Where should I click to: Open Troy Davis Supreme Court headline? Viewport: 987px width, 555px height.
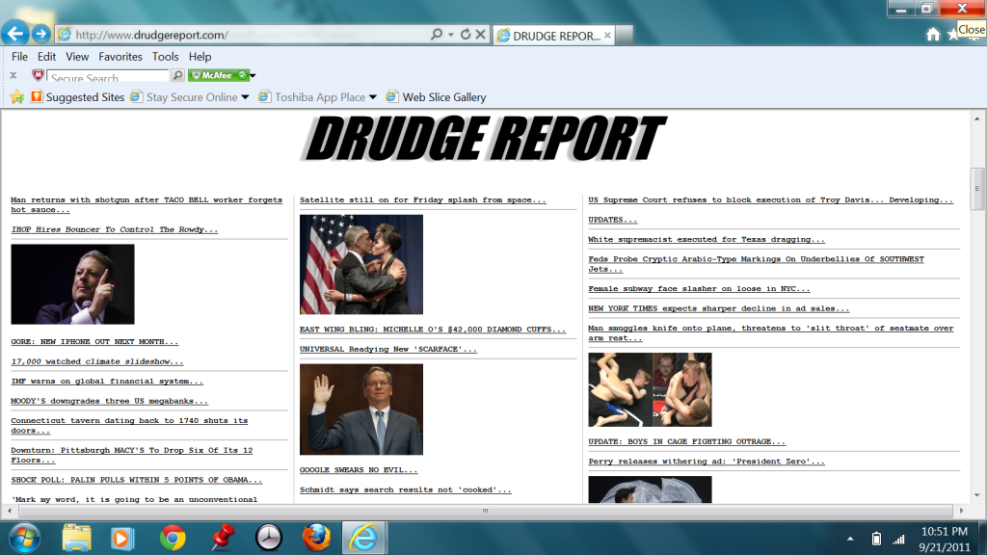pos(770,200)
